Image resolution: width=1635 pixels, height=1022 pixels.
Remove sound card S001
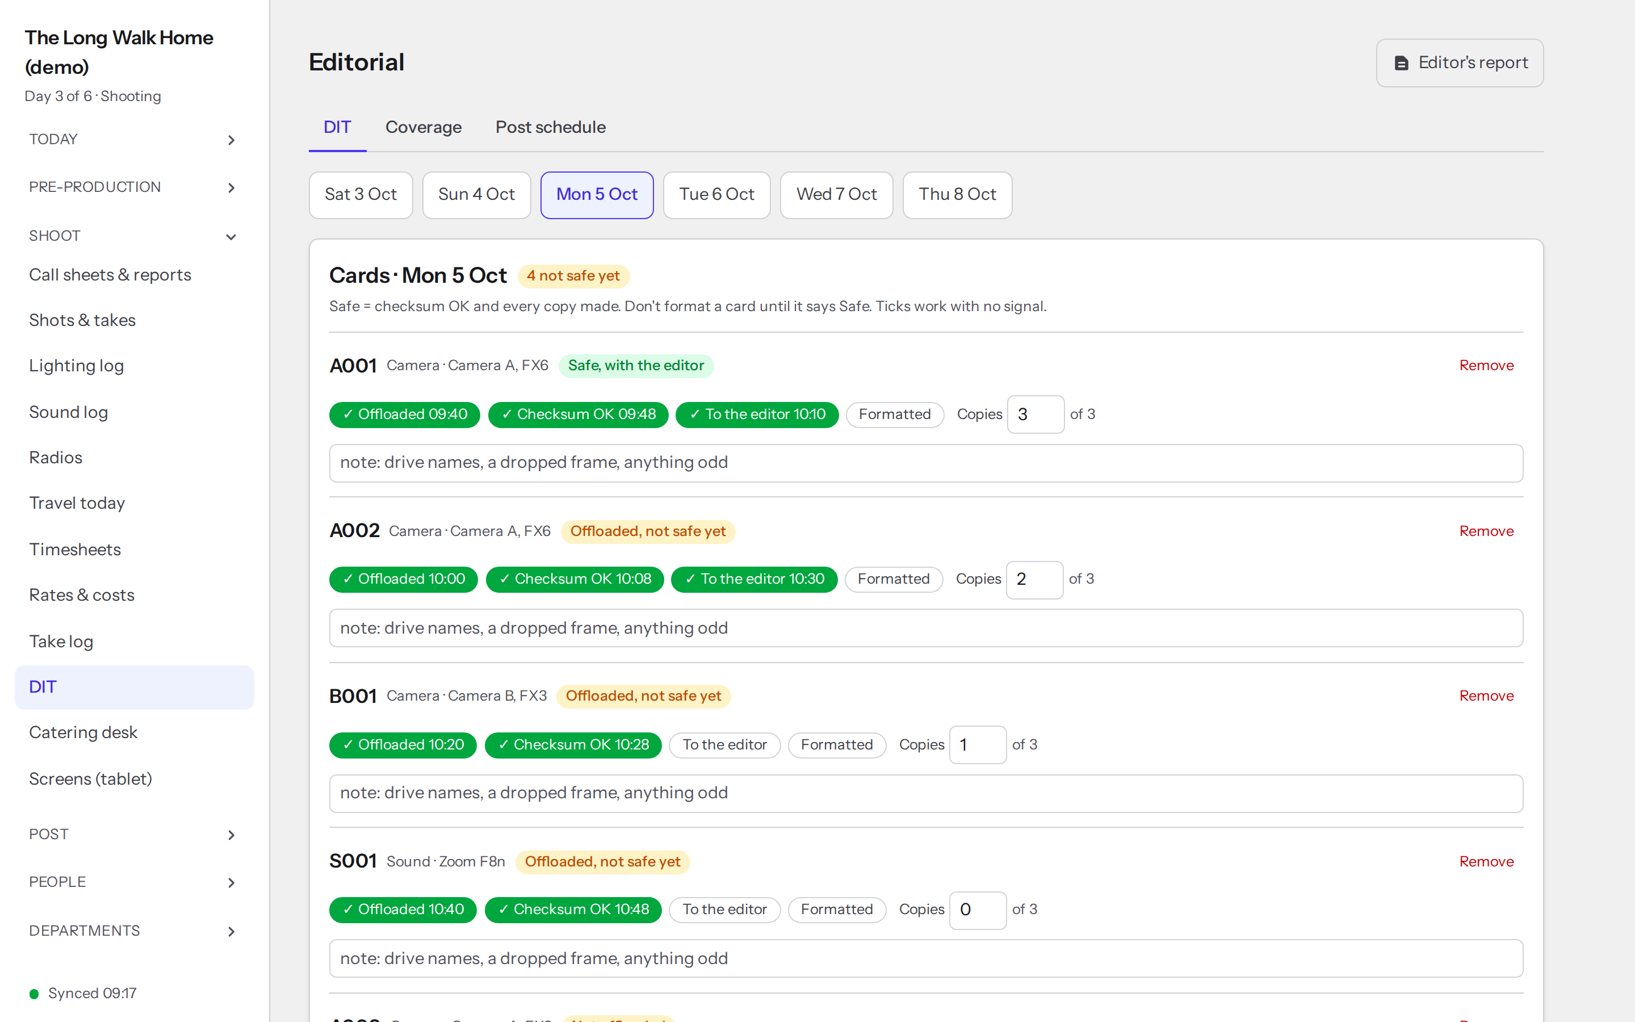[x=1486, y=862]
